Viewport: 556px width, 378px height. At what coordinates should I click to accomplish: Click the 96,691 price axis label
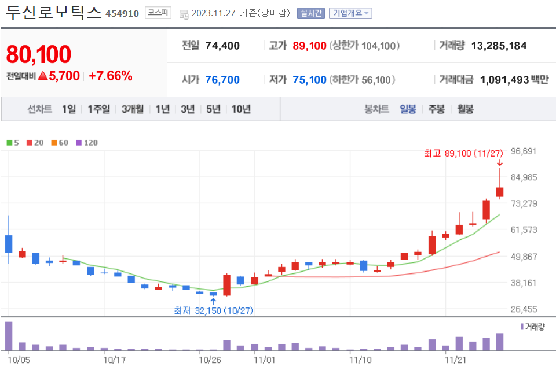pos(524,151)
